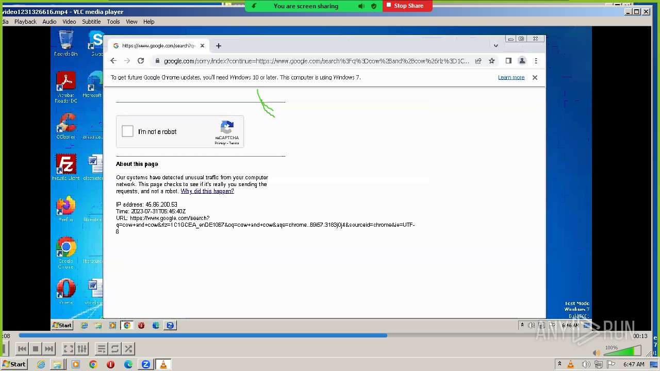Image resolution: width=660 pixels, height=371 pixels.
Task: Expand Chrome tab search chevron
Action: point(496,45)
